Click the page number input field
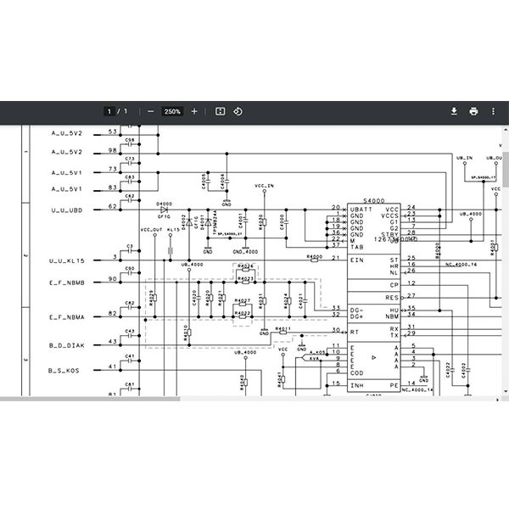This screenshot has height=509, width=509. pyautogui.click(x=109, y=112)
